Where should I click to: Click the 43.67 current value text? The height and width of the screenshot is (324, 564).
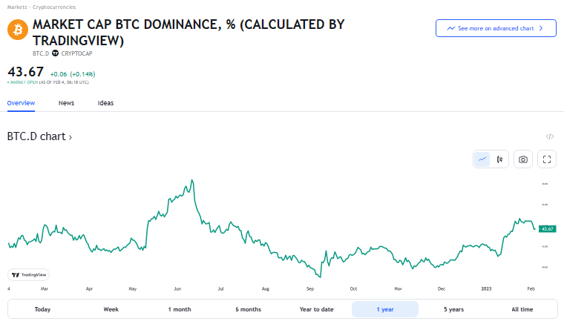25,72
